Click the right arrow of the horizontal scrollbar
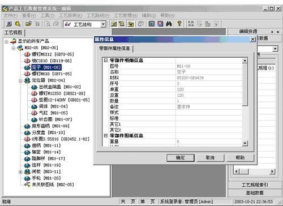This screenshot has height=206, width=283. pyautogui.click(x=272, y=171)
